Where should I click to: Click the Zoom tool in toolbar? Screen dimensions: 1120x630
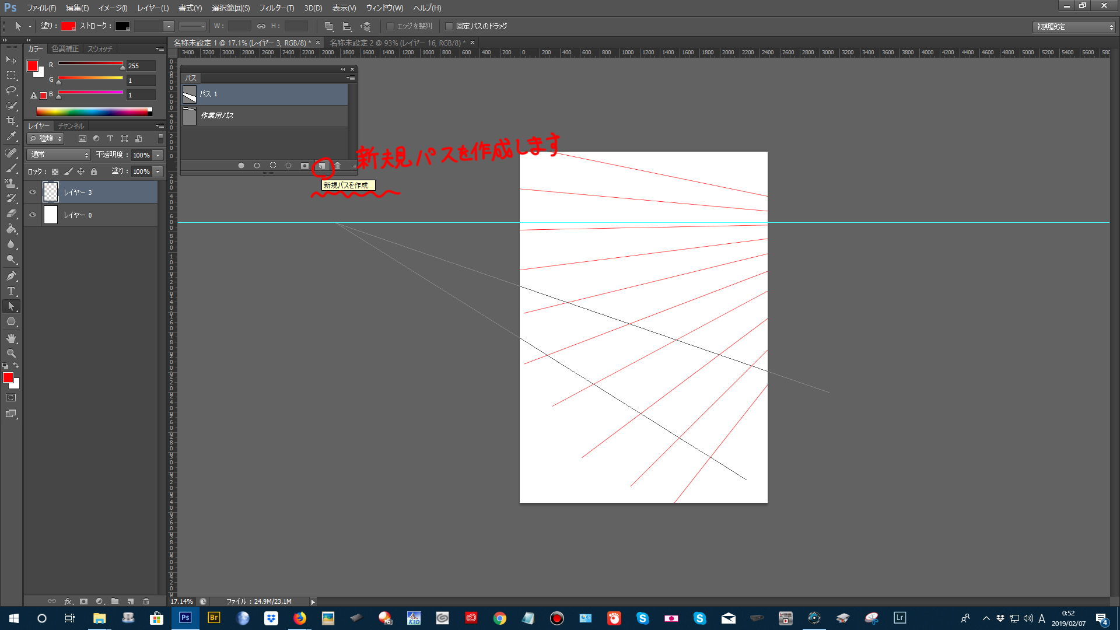point(10,354)
